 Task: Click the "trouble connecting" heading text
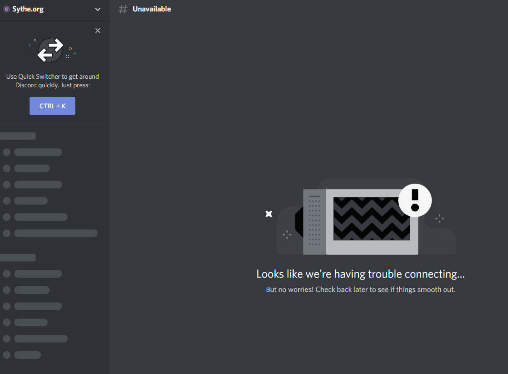(360, 274)
